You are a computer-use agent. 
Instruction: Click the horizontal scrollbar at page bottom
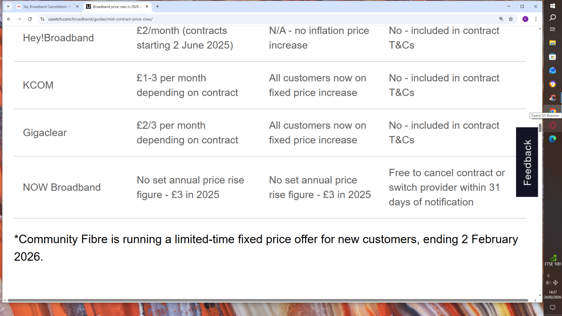point(268,300)
